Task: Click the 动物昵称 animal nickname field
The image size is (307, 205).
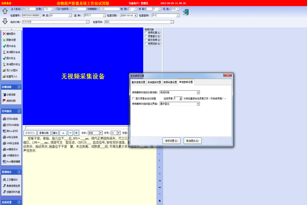Action: tap(109, 9)
